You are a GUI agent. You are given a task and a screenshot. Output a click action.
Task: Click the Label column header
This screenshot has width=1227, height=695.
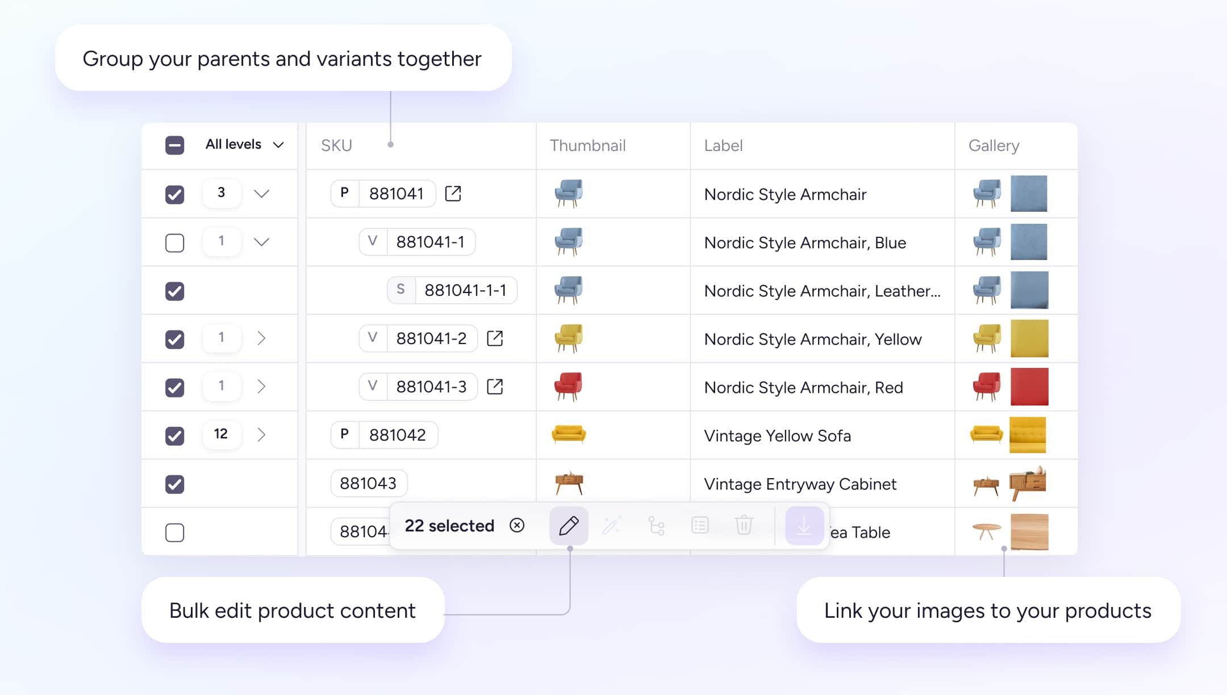[723, 145]
